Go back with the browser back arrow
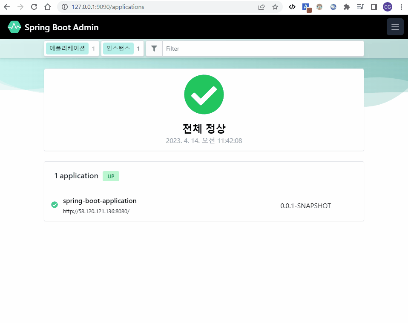This screenshot has height=323, width=408. pos(7,7)
